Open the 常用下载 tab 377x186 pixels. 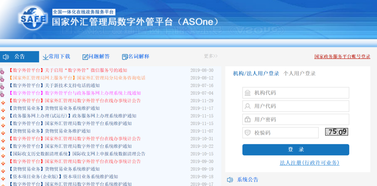pyautogui.click(x=56, y=57)
